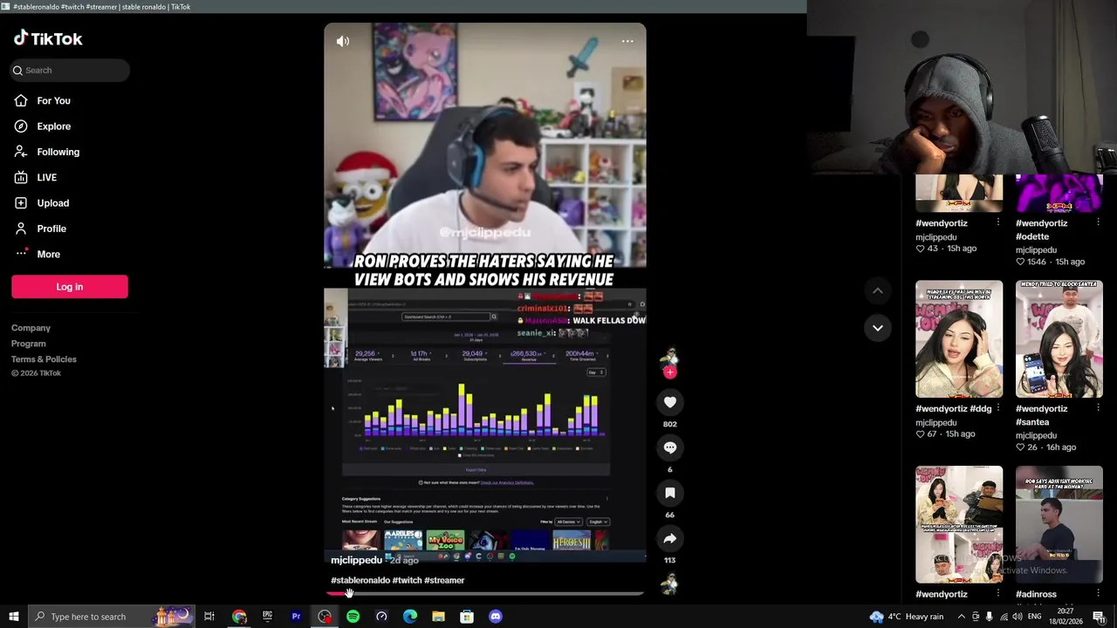Share the video via arrow icon
1117x628 pixels.
[x=669, y=538]
